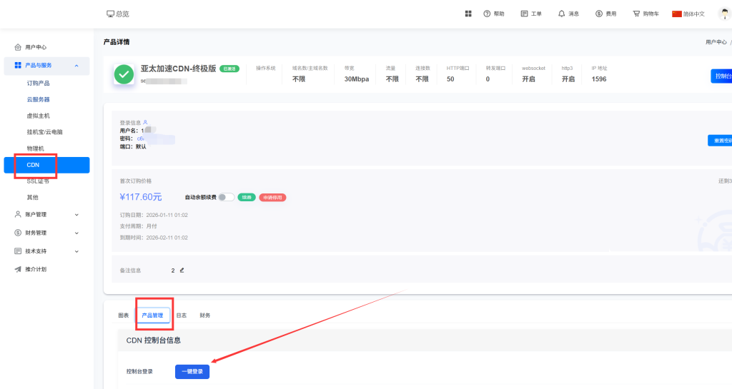Select CDN in the sidebar
Viewport: 732px width, 389px height.
(46, 165)
